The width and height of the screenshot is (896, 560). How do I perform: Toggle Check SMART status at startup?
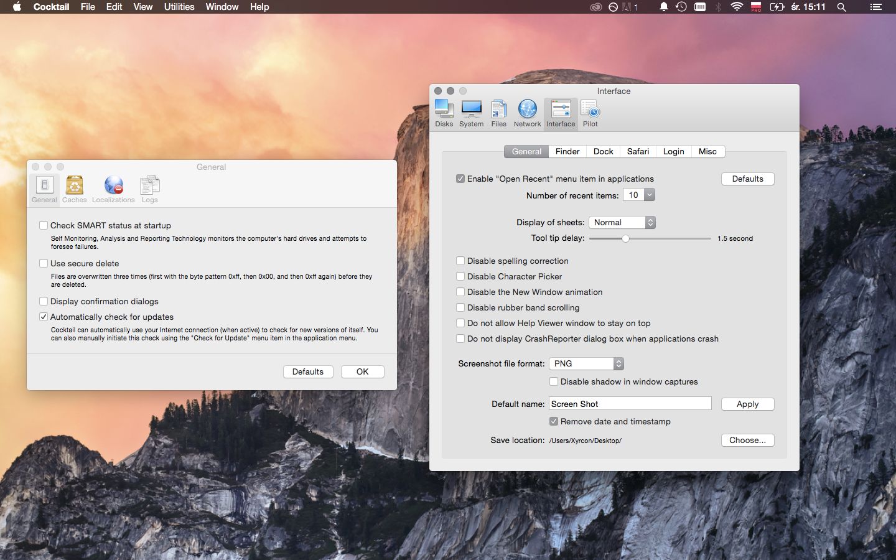click(44, 225)
